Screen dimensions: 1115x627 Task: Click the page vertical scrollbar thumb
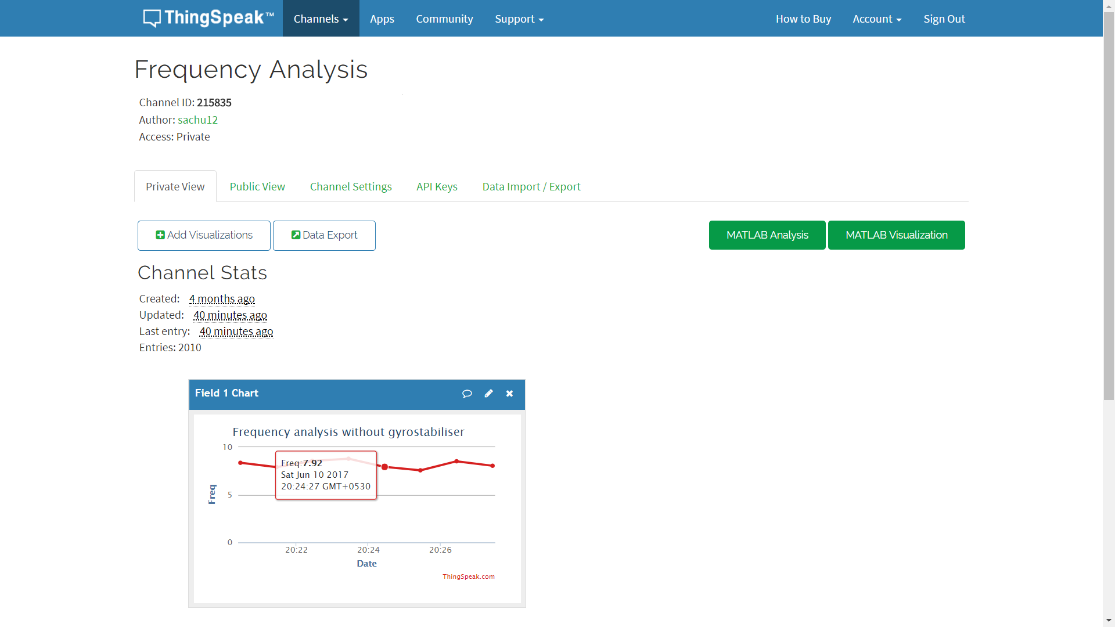[x=1109, y=206]
